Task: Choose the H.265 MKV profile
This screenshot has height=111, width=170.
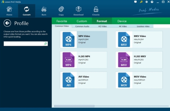Action: (139, 60)
